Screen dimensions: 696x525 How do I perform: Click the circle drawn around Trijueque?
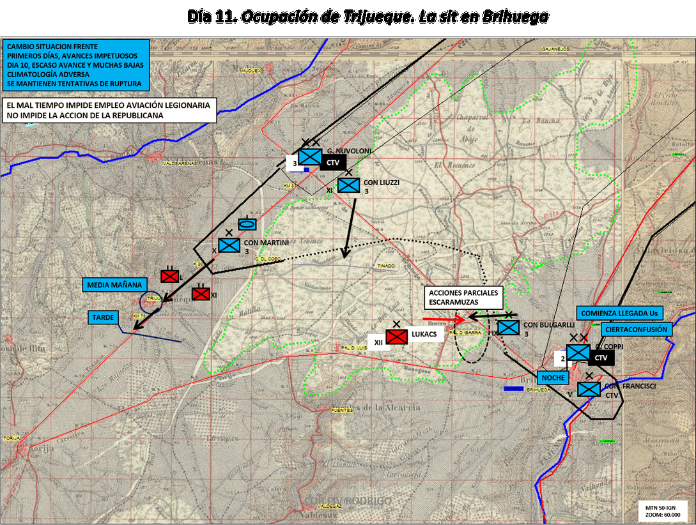coord(151,302)
